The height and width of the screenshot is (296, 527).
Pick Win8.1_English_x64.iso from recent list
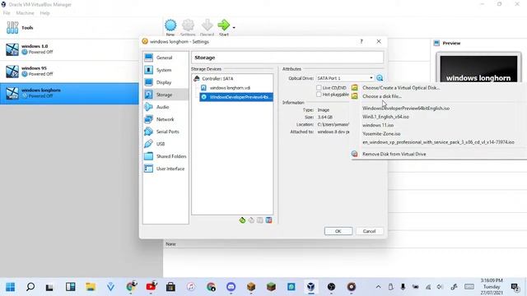pos(385,117)
